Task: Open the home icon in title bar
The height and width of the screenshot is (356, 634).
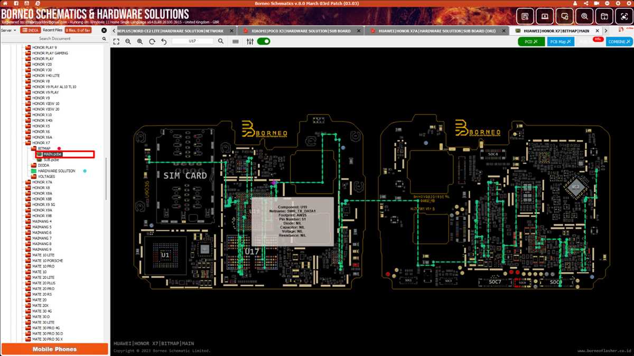Action: [6, 3]
